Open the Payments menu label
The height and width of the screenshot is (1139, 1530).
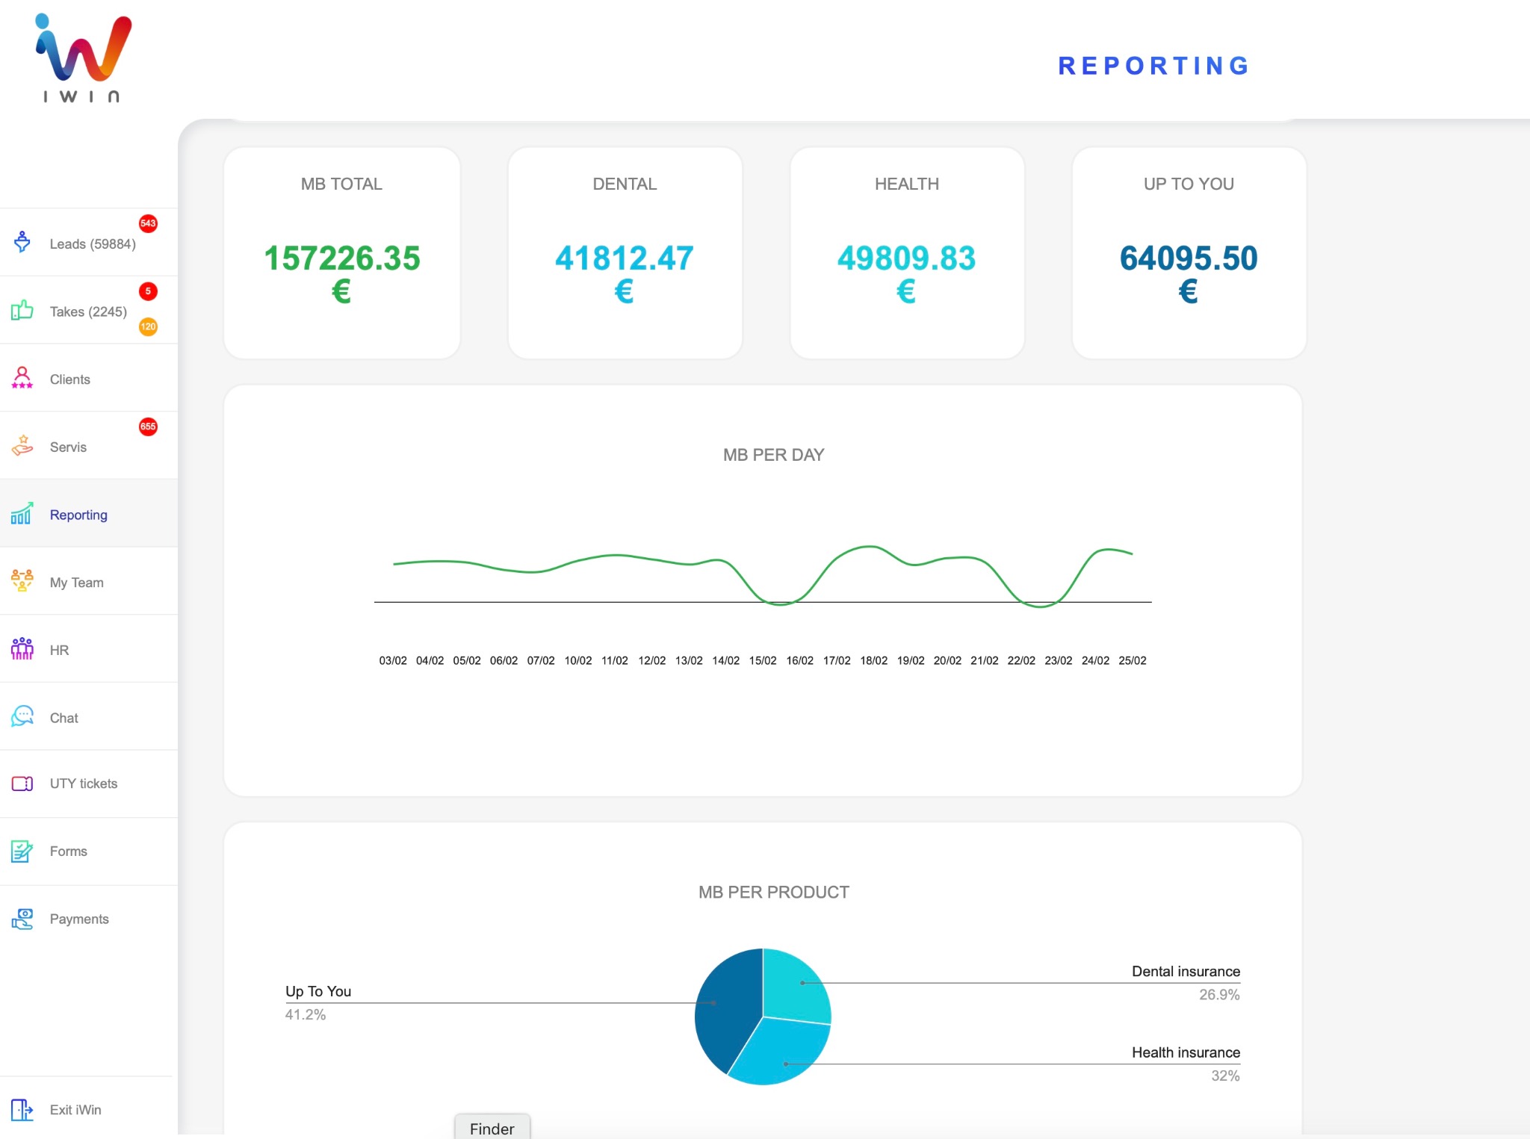pos(79,919)
